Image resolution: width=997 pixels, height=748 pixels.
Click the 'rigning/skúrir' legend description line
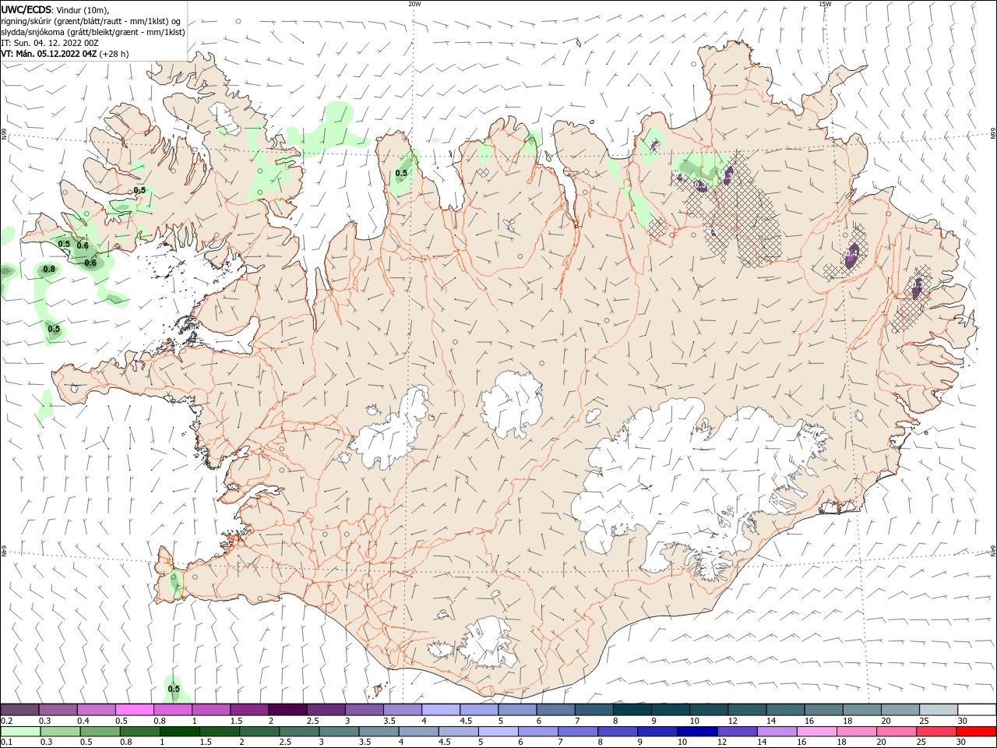tap(91, 21)
